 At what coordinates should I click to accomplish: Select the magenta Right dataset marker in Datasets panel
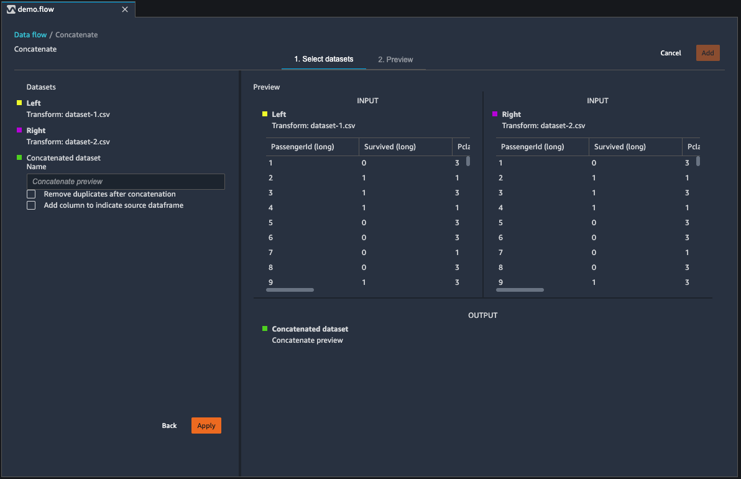19,130
